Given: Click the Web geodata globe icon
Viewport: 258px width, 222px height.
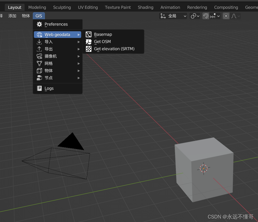Looking at the screenshot, I should pyautogui.click(x=40, y=35).
